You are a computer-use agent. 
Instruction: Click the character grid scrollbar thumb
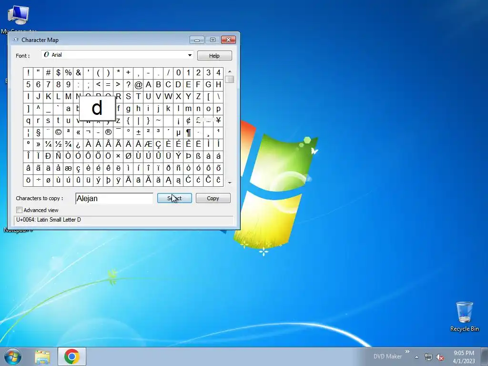[230, 80]
